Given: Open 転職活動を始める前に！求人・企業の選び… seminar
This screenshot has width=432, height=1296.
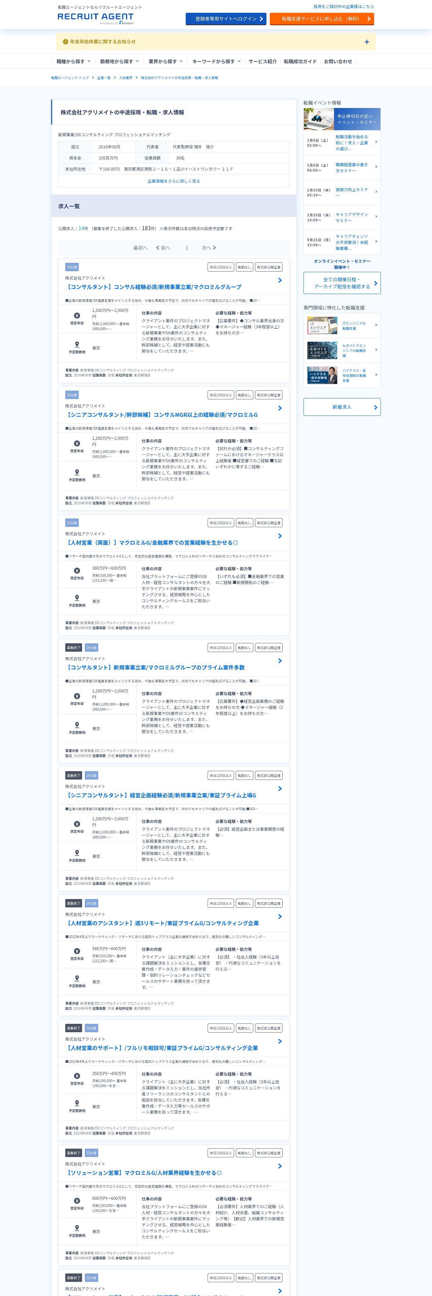Looking at the screenshot, I should coord(352,143).
